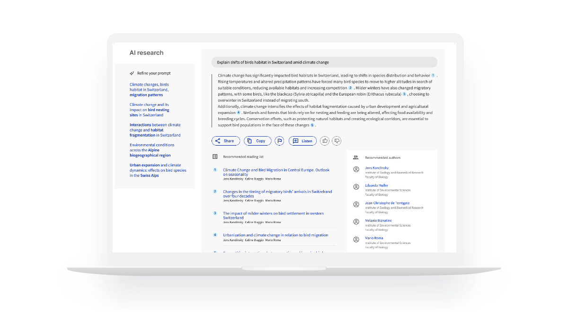The height and width of the screenshot is (312, 568).
Task: Click the prompt input field
Action: (x=324, y=62)
